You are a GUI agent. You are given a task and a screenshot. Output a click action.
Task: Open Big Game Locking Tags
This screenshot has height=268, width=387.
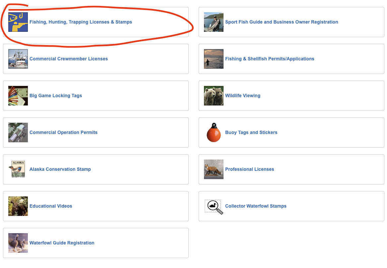56,96
